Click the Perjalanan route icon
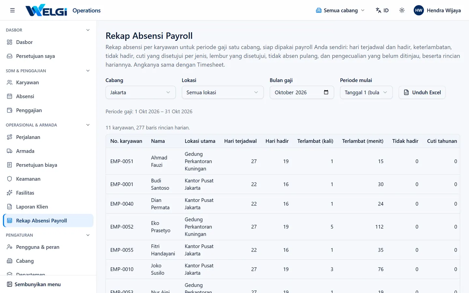Viewport: 469px width, 293px height. (9, 137)
